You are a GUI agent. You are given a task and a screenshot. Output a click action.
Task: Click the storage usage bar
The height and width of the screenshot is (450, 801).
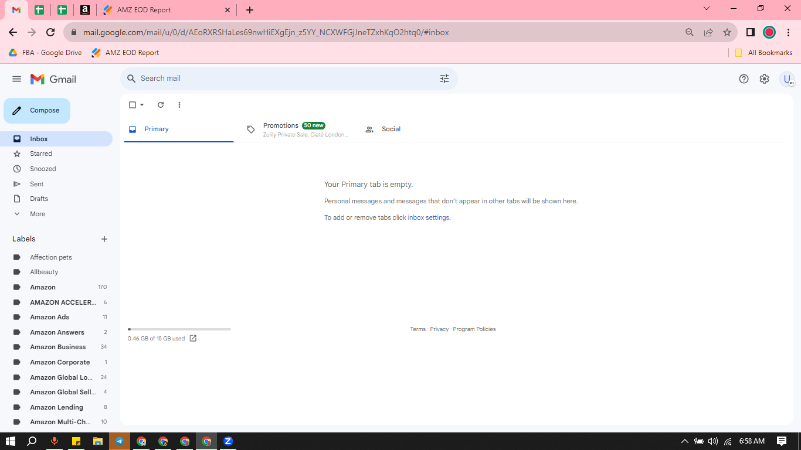pyautogui.click(x=179, y=329)
